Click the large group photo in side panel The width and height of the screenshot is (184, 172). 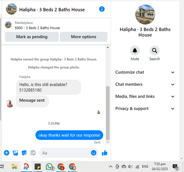coord(145,14)
